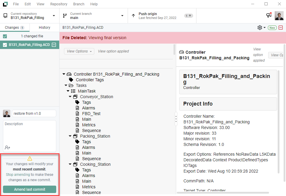The image size is (286, 196).
Task: Open the Repository menu
Action: pyautogui.click(x=59, y=4)
